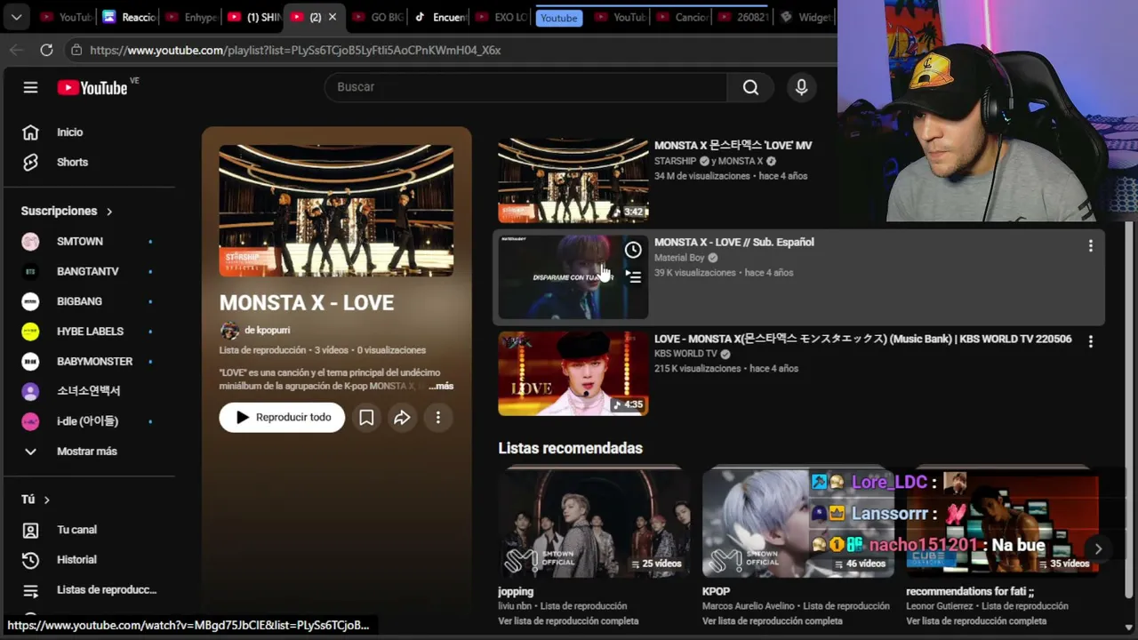Start voice search with the microphone

click(801, 87)
